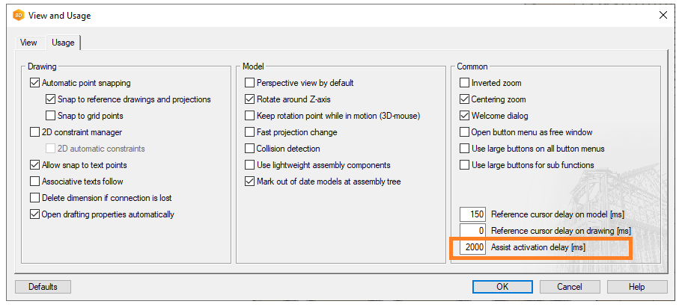Edit Reference cursor delay on model field
The width and height of the screenshot is (679, 307).
coord(473,214)
